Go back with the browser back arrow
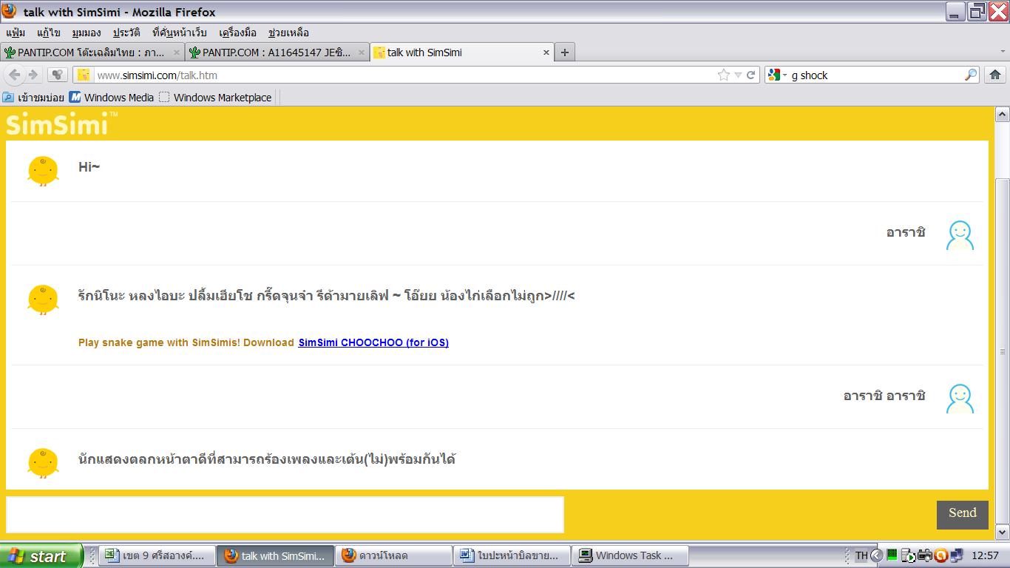Viewport: 1010px width, 568px height. coord(15,75)
